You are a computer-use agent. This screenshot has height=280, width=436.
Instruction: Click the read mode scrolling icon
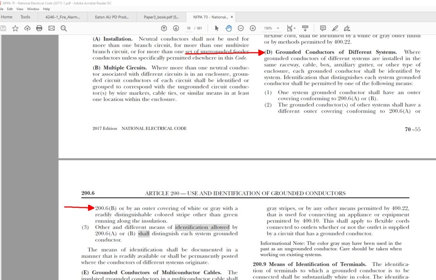pyautogui.click(x=305, y=28)
